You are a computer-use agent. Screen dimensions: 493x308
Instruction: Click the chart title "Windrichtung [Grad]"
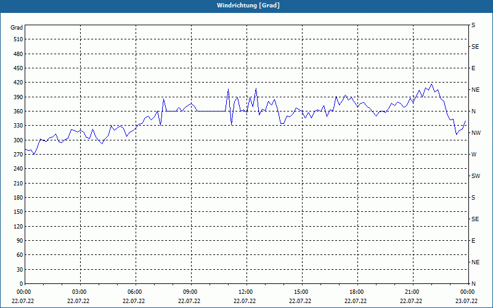(x=248, y=6)
